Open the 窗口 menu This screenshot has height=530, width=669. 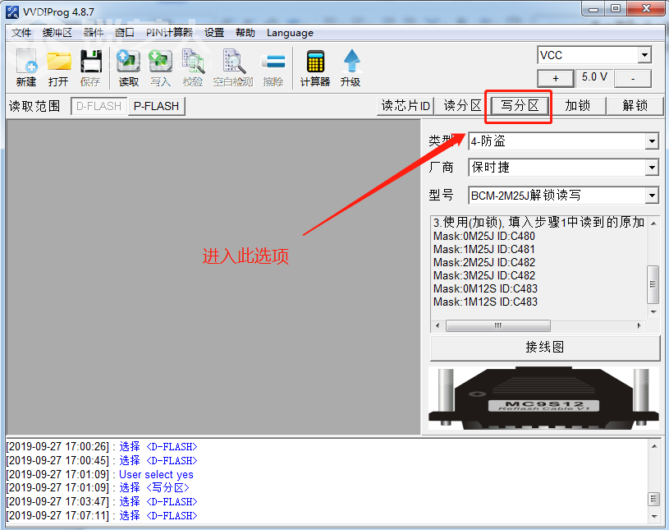tap(125, 33)
